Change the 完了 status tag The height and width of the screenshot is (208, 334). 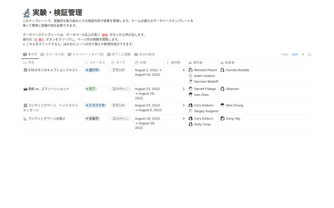[91, 89]
